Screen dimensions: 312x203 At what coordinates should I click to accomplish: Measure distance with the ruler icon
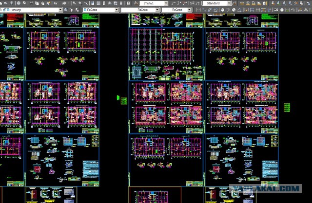[x=242, y=3]
